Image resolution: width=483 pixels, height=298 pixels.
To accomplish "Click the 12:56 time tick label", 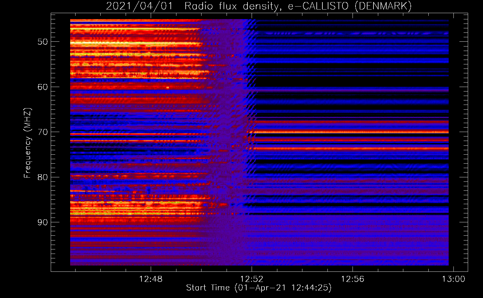I will point(353,279).
